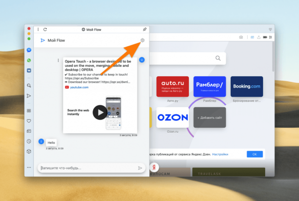299x201 pixels.
Task: Click the battery saver icon
Action: click(265, 37)
